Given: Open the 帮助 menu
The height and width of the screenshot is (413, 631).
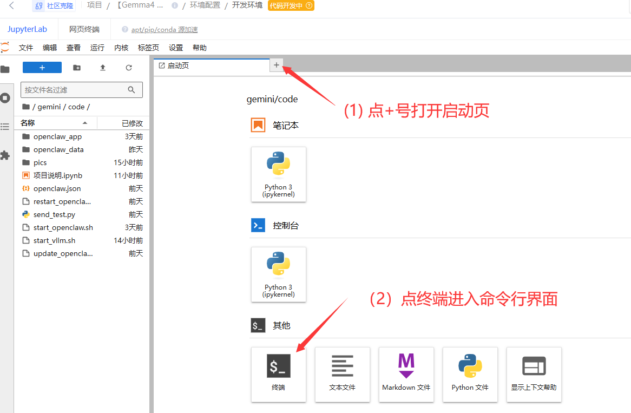Looking at the screenshot, I should point(200,48).
